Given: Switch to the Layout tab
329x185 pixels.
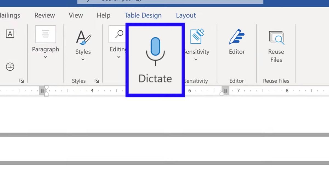Looking at the screenshot, I should tap(186, 15).
